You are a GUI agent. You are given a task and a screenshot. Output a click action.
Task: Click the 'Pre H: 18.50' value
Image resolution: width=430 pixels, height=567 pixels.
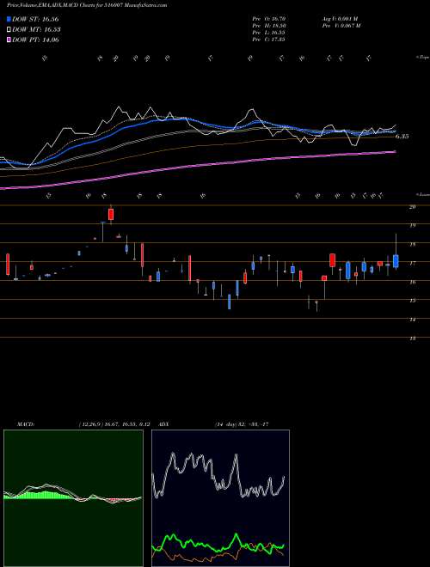coord(268,26)
